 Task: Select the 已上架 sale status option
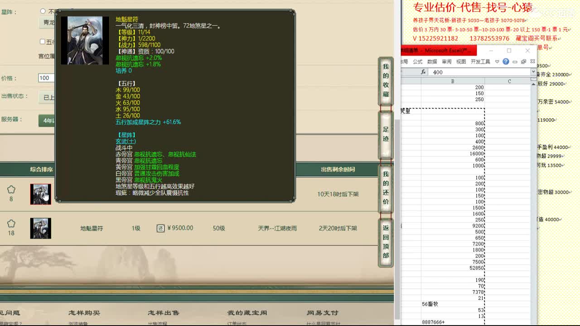point(48,97)
